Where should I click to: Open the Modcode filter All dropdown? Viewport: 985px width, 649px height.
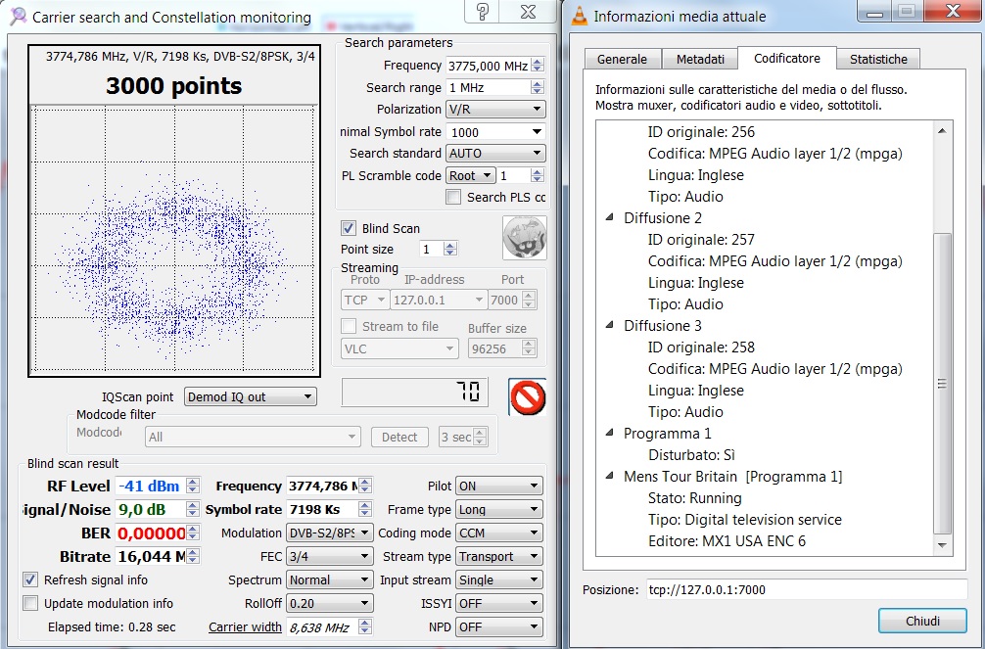[253, 437]
